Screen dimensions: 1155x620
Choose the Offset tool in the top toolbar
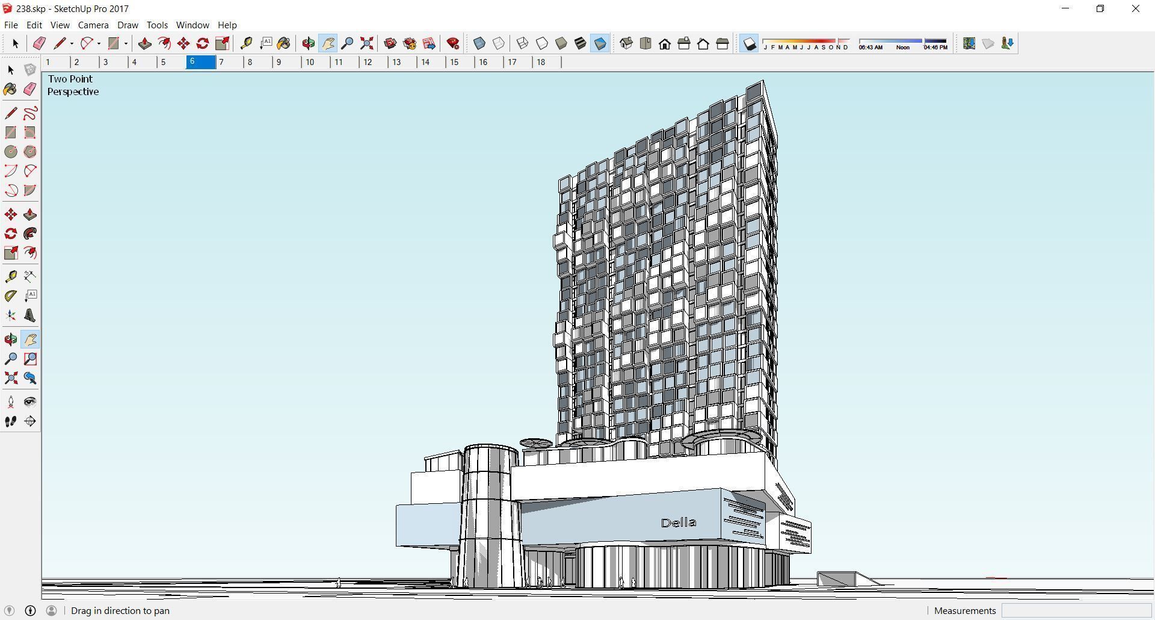click(164, 43)
